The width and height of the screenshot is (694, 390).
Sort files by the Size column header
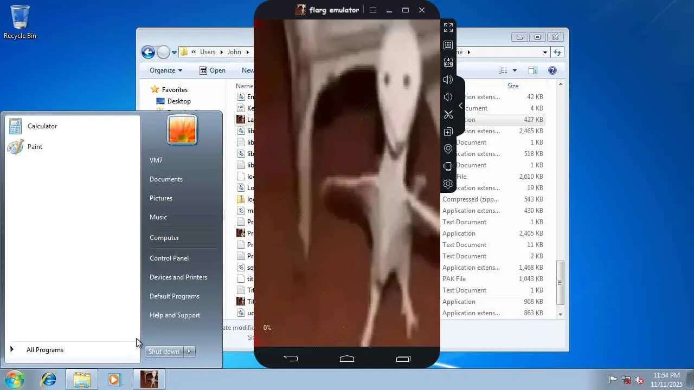click(x=513, y=86)
